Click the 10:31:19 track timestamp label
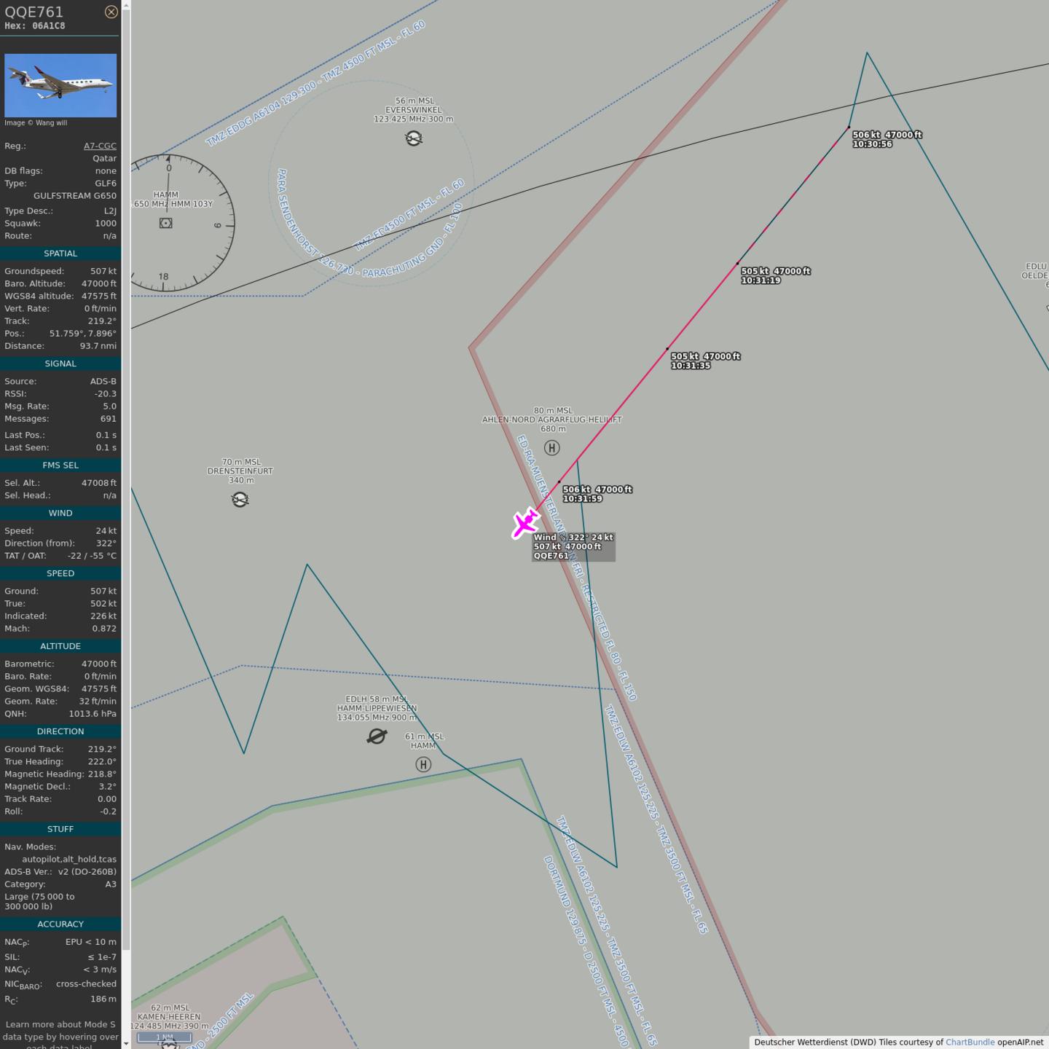The image size is (1049, 1049). [761, 280]
